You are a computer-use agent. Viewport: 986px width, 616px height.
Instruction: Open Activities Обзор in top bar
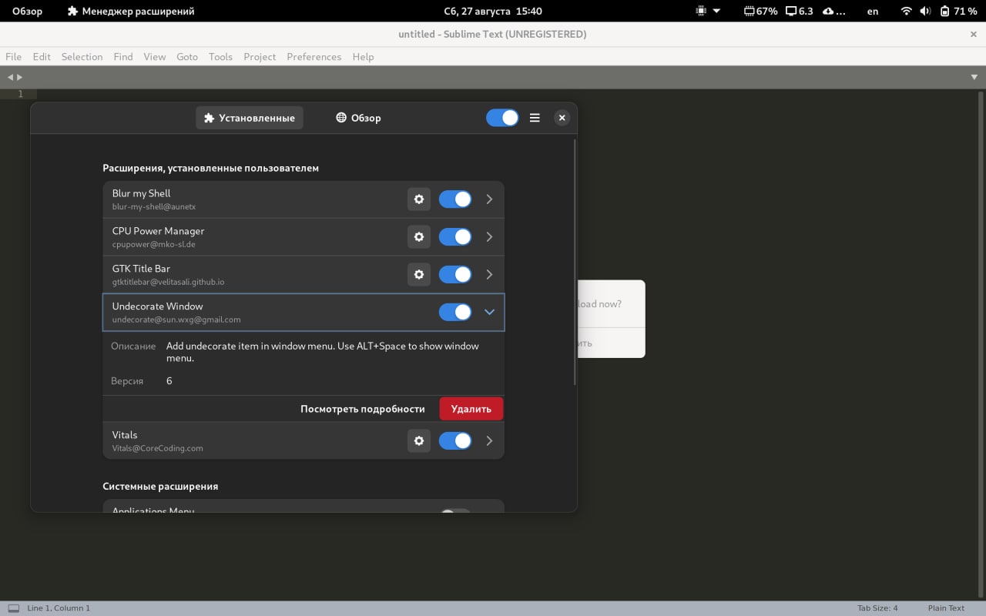click(x=27, y=12)
